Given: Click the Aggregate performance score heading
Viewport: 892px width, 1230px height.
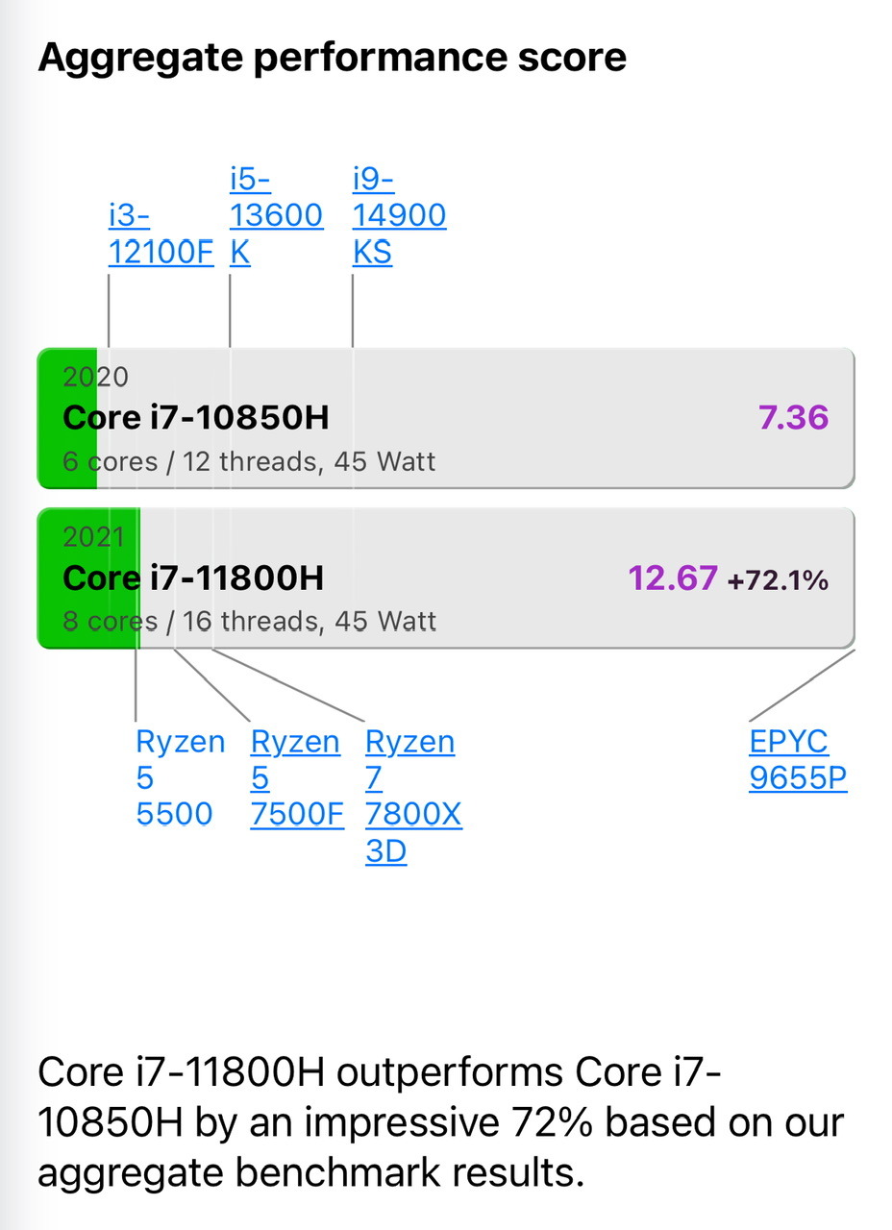Looking at the screenshot, I should point(332,58).
